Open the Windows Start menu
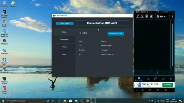Viewport: 184px width, 103px height. [3, 101]
